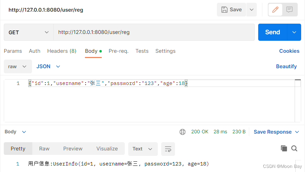Click the request URL input field

click(x=154, y=32)
